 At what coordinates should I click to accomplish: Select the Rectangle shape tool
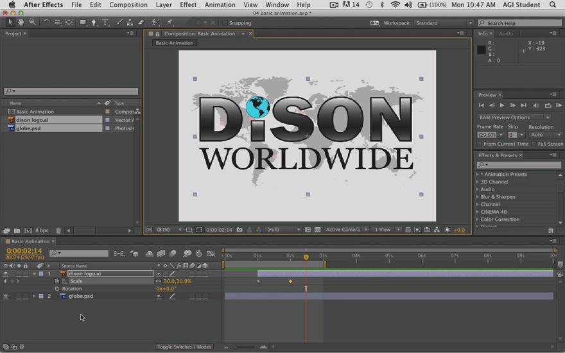pos(83,22)
